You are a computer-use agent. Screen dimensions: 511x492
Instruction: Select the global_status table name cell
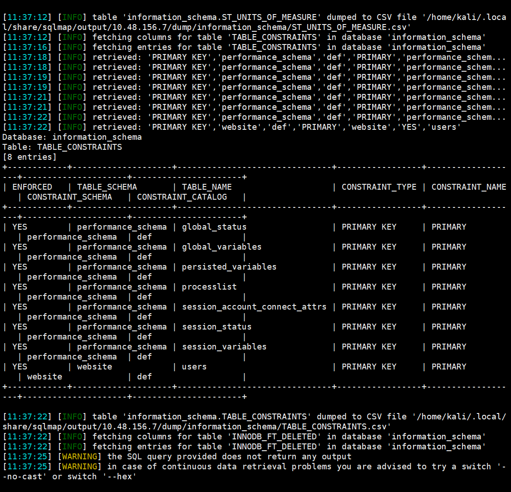(214, 227)
